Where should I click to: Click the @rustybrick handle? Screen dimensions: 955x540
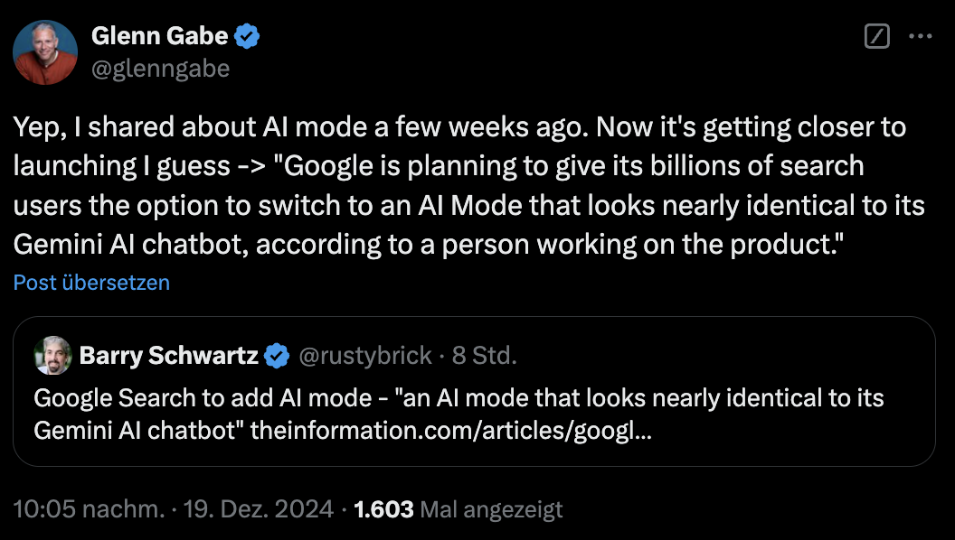(x=364, y=355)
